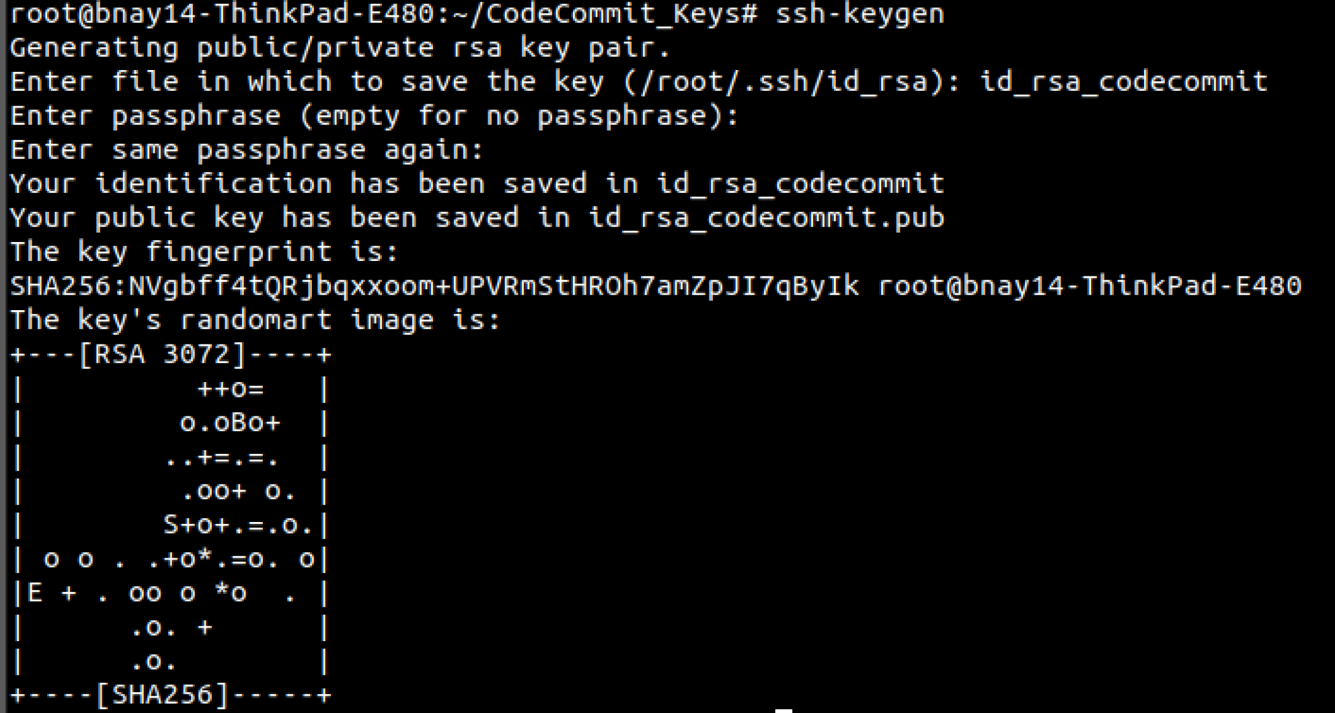This screenshot has width=1335, height=713.
Task: Click the letter B in the randomart
Action: 239,423
